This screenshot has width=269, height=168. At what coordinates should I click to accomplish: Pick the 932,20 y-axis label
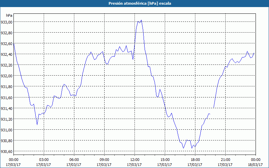click(x=6, y=65)
